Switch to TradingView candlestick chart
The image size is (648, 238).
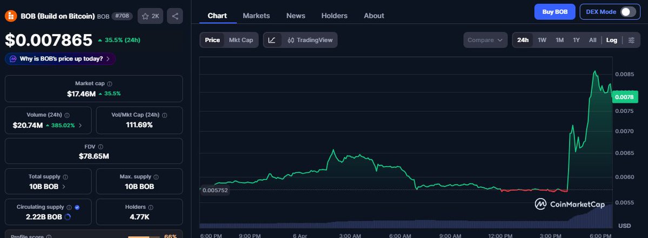310,40
